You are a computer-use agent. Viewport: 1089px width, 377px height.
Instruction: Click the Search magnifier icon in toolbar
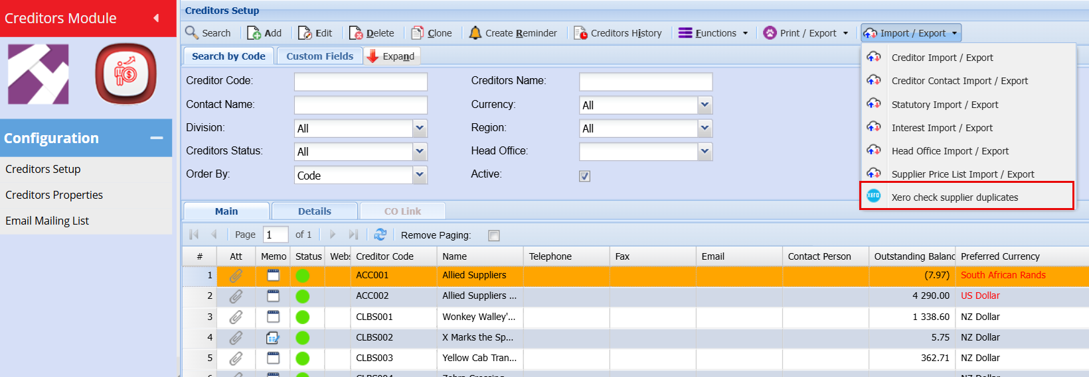(192, 32)
